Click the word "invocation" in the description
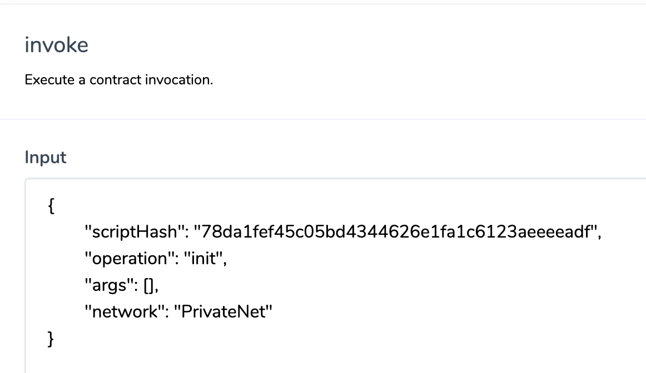 coord(178,80)
